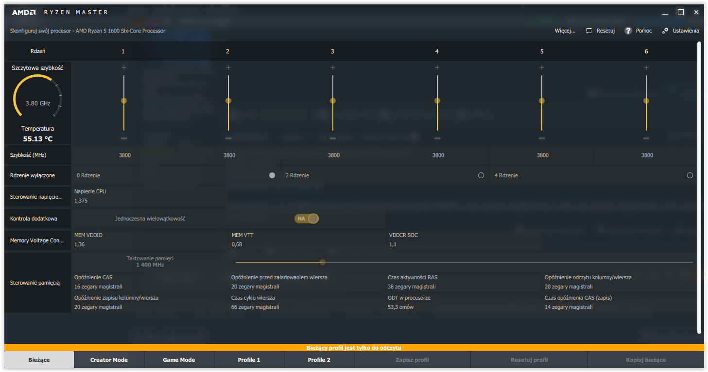Click the plus icon above core 4 slider
Screen dimensions: 708x372
click(437, 68)
